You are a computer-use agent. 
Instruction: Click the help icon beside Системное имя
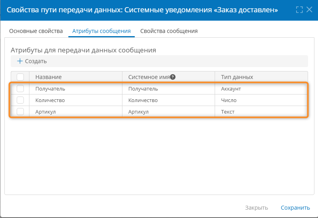pyautogui.click(x=173, y=77)
